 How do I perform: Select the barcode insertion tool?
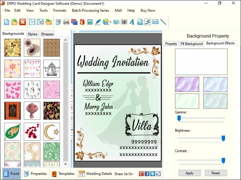pos(124,22)
